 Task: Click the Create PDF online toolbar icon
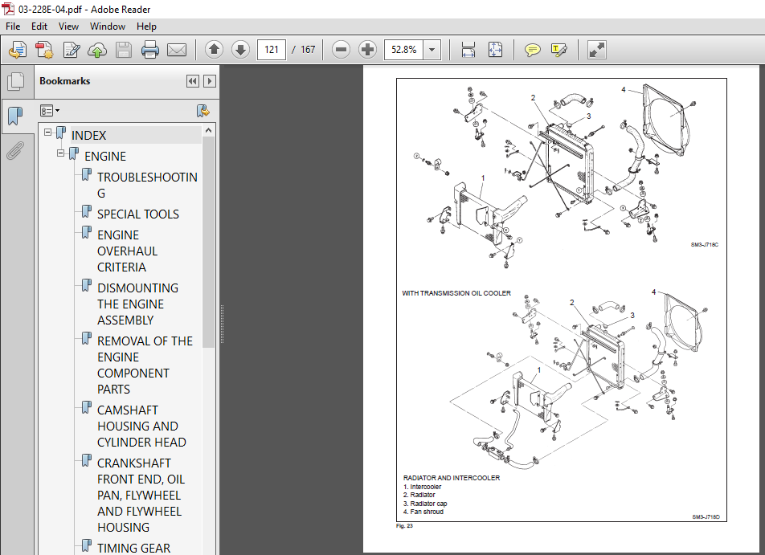click(x=18, y=50)
